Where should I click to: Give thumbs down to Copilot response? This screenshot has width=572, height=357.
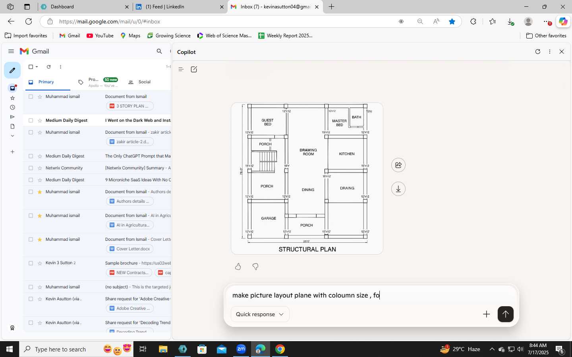pyautogui.click(x=255, y=267)
